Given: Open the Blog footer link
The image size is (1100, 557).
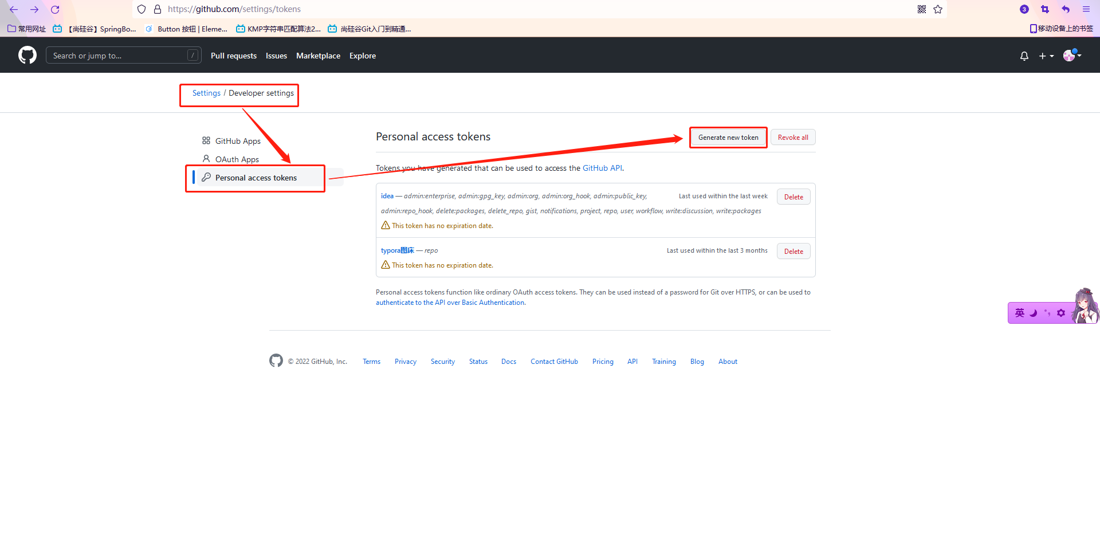Looking at the screenshot, I should tap(697, 362).
